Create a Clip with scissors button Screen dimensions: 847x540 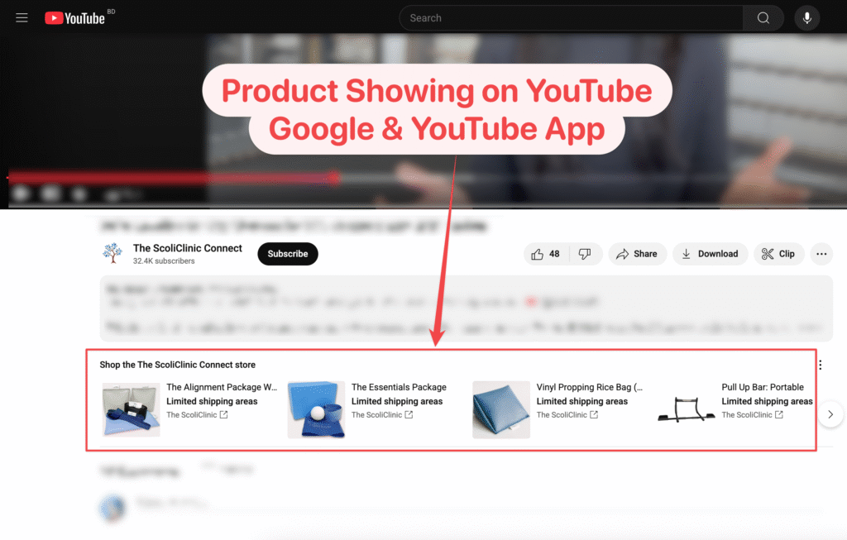pos(778,254)
